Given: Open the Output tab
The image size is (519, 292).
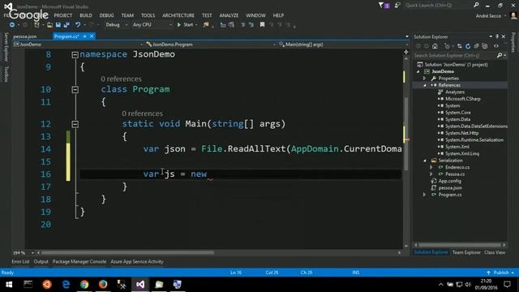Looking at the screenshot, I should coord(41,261).
